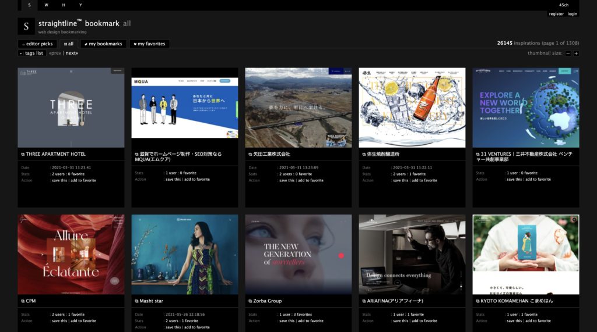This screenshot has width=597, height=332.
Task: Add CPM to favorite
Action: tap(83, 321)
